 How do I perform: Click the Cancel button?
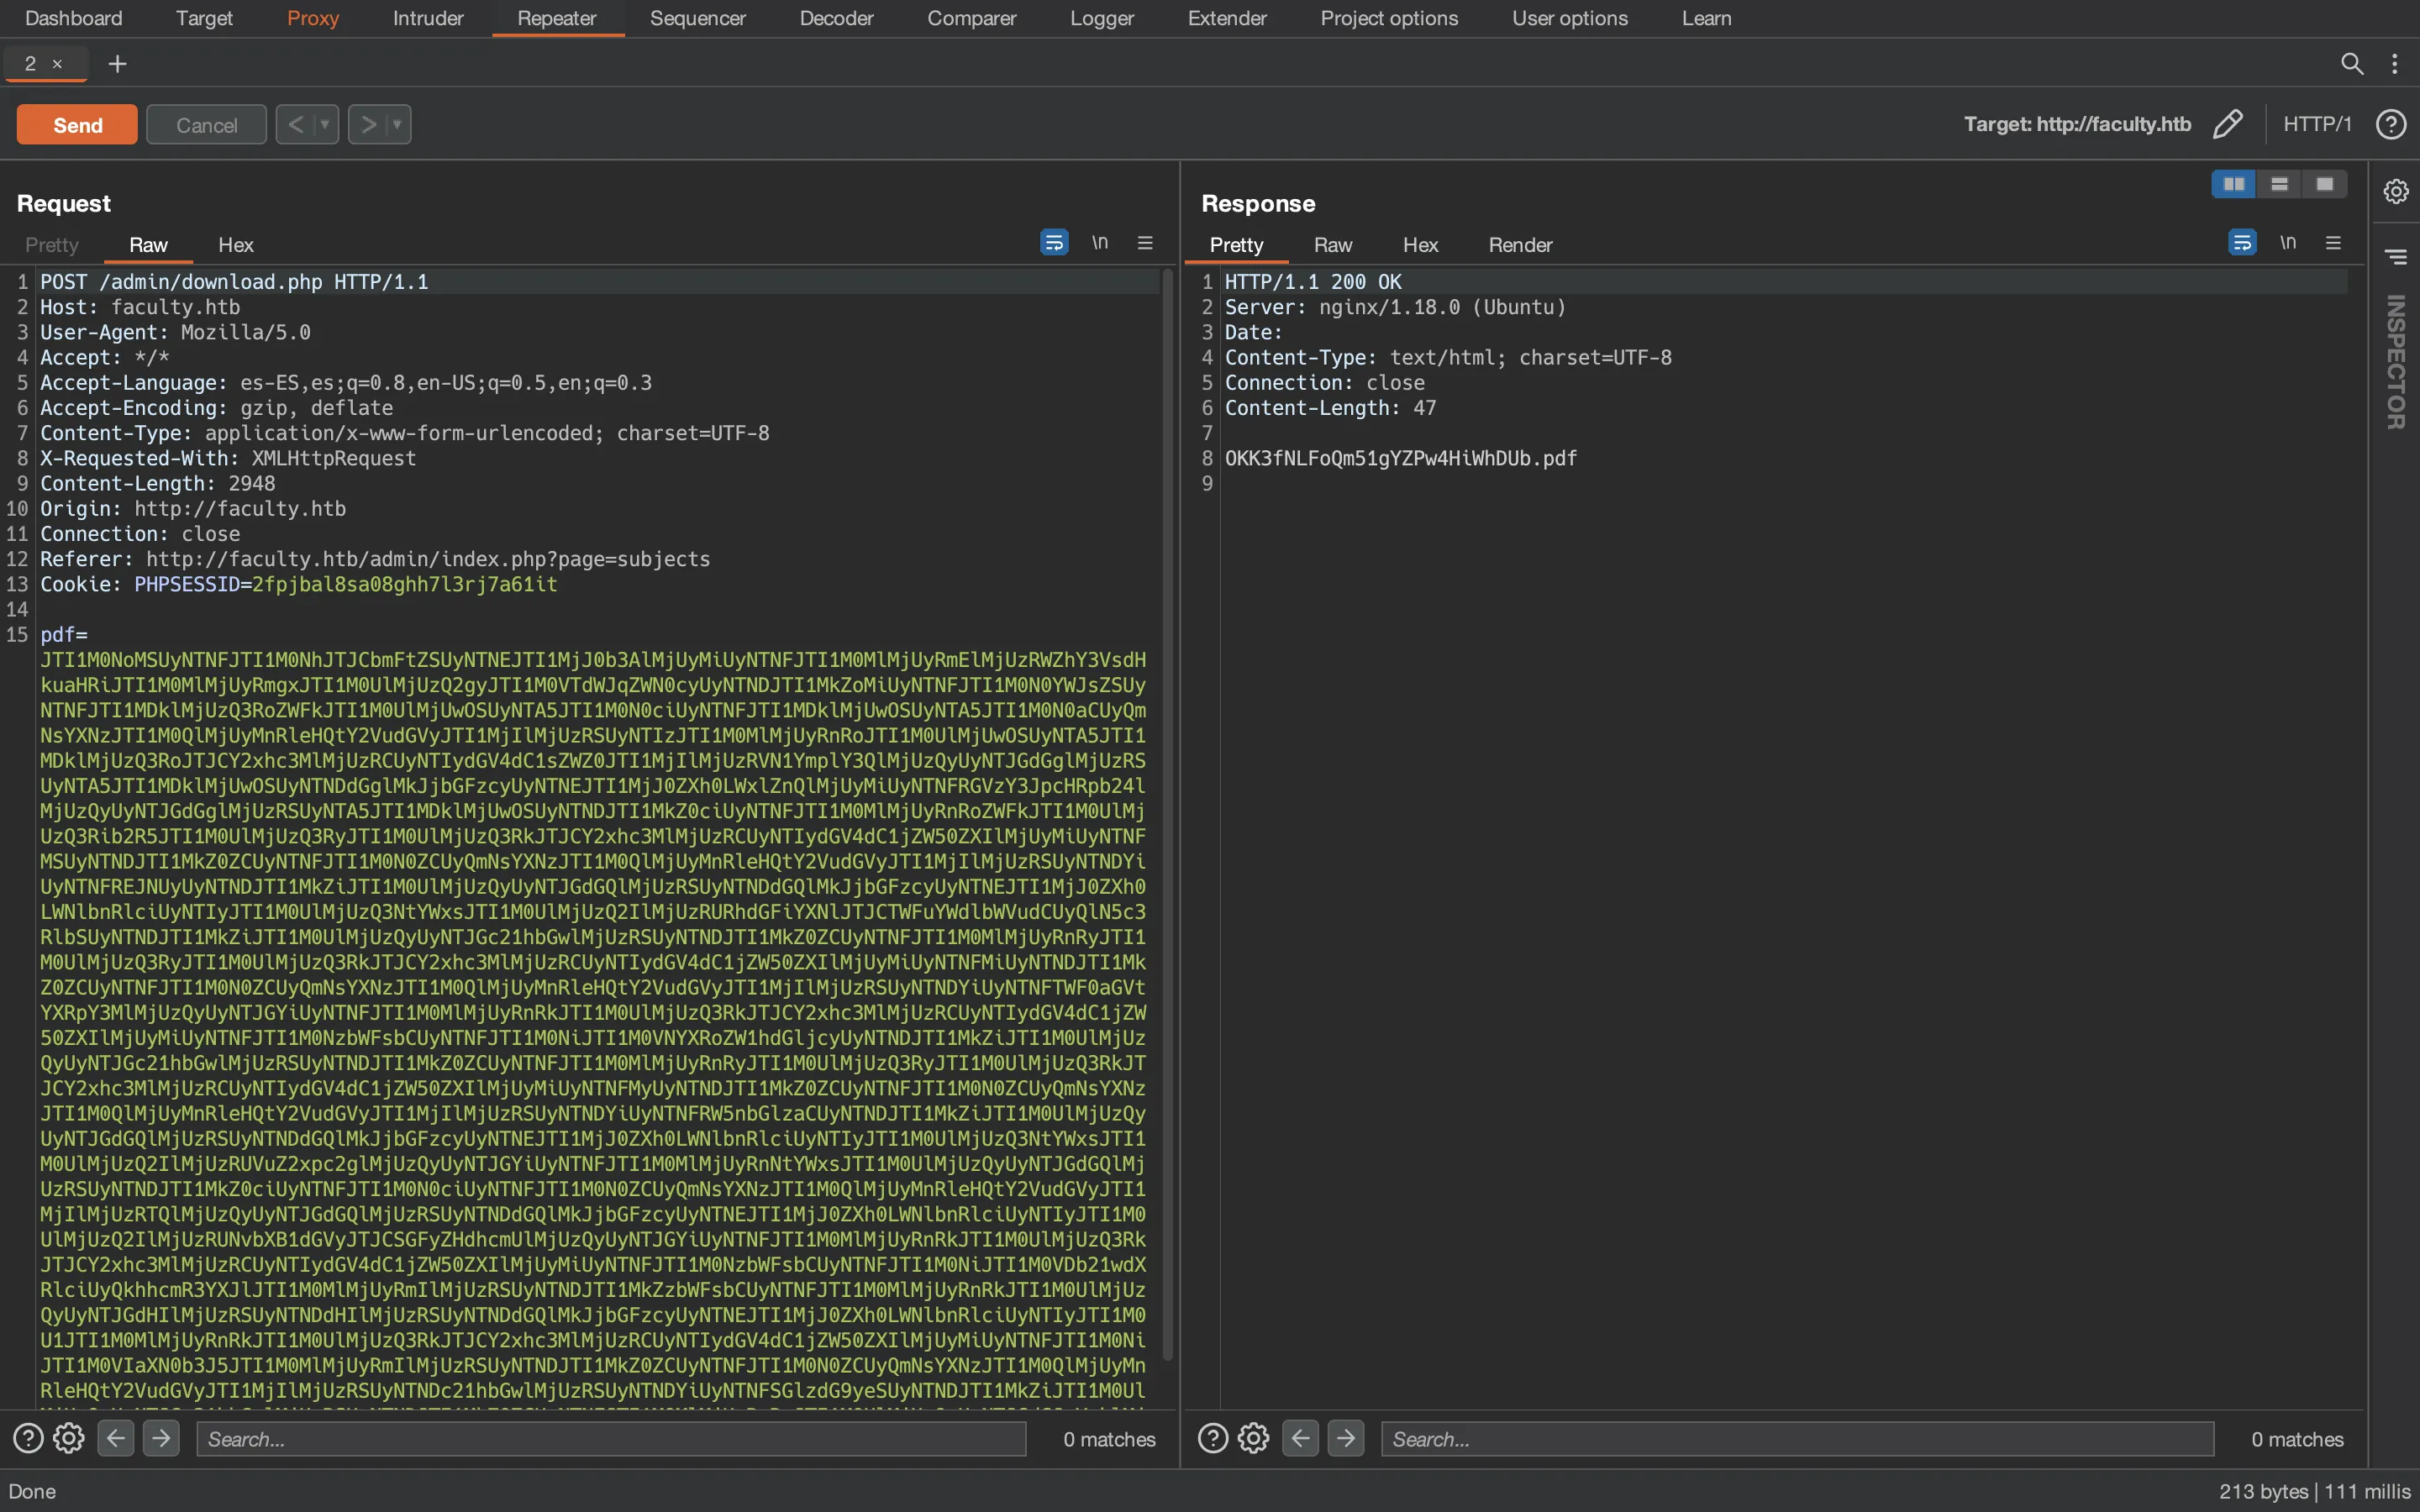206,125
